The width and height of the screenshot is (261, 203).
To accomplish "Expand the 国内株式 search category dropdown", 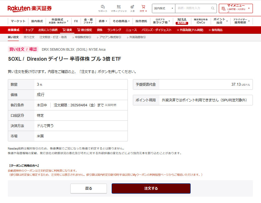I will pyautogui.click(x=163, y=8).
